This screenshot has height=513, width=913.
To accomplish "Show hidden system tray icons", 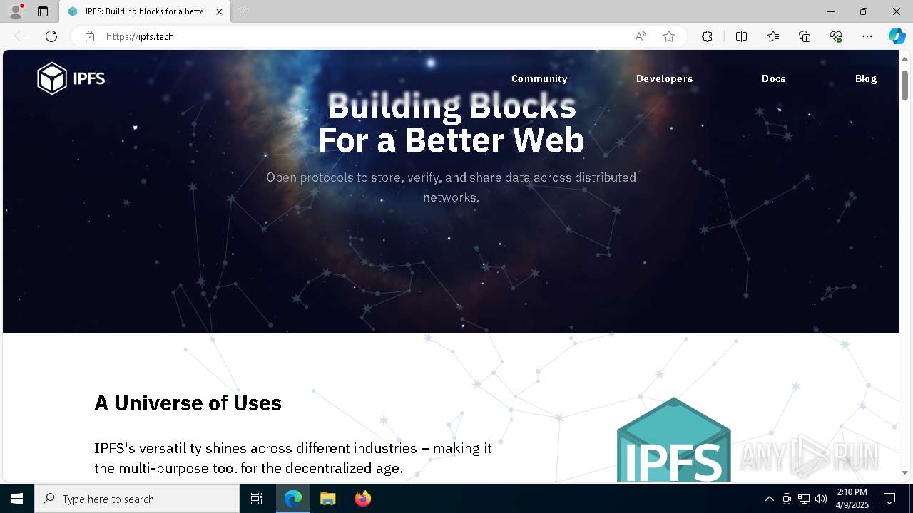I will pos(769,499).
